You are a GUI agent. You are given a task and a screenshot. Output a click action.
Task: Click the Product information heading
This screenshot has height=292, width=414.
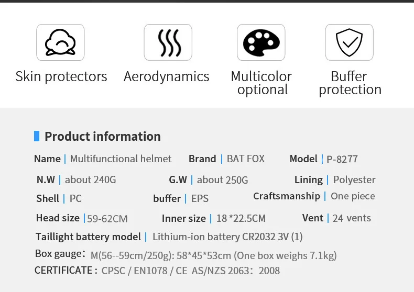(103, 137)
